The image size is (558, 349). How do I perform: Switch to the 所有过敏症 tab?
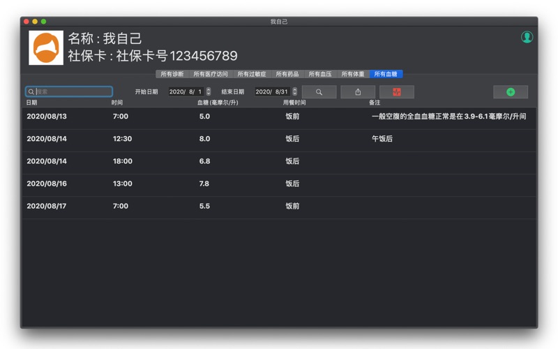pyautogui.click(x=252, y=74)
